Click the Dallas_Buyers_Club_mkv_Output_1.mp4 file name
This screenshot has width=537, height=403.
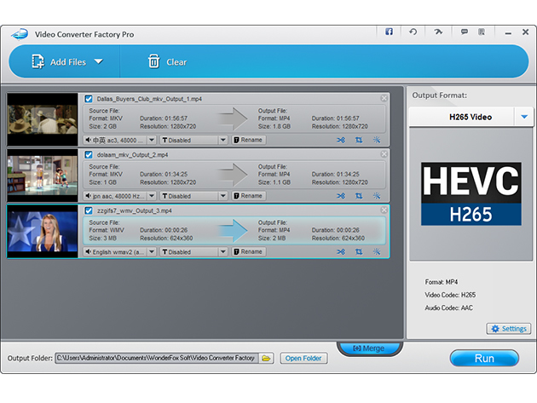point(149,99)
